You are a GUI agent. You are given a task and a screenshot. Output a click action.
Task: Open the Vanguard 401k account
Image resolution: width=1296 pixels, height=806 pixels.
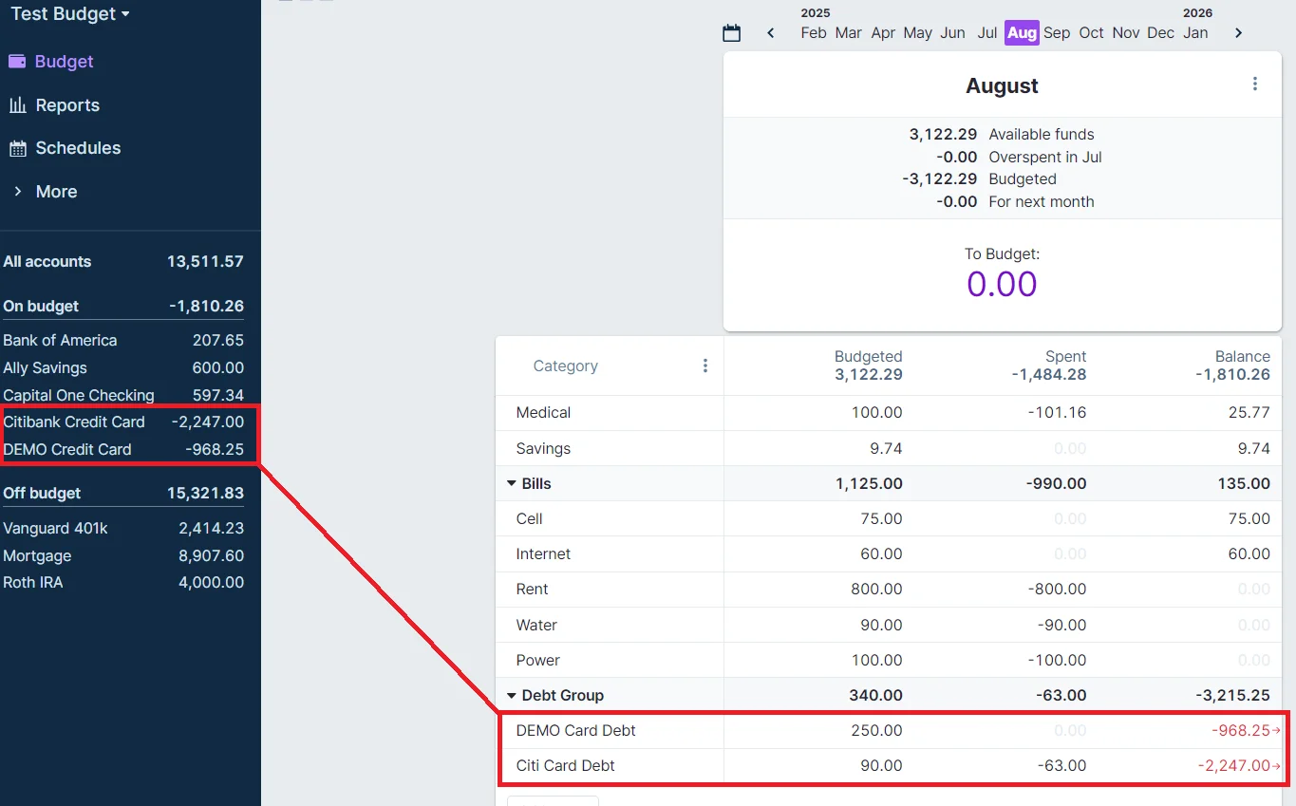tap(55, 529)
